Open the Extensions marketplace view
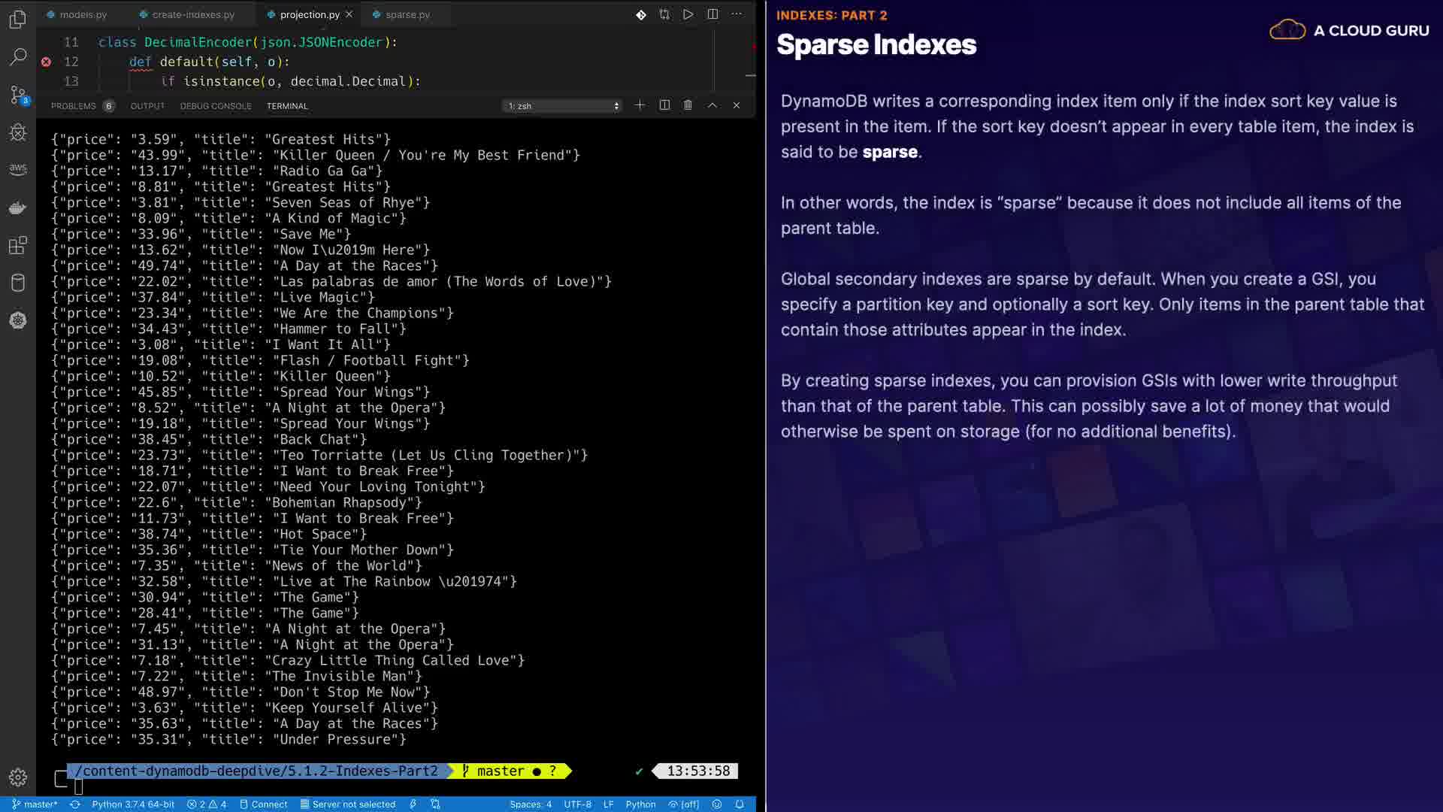The height and width of the screenshot is (812, 1443). point(18,245)
